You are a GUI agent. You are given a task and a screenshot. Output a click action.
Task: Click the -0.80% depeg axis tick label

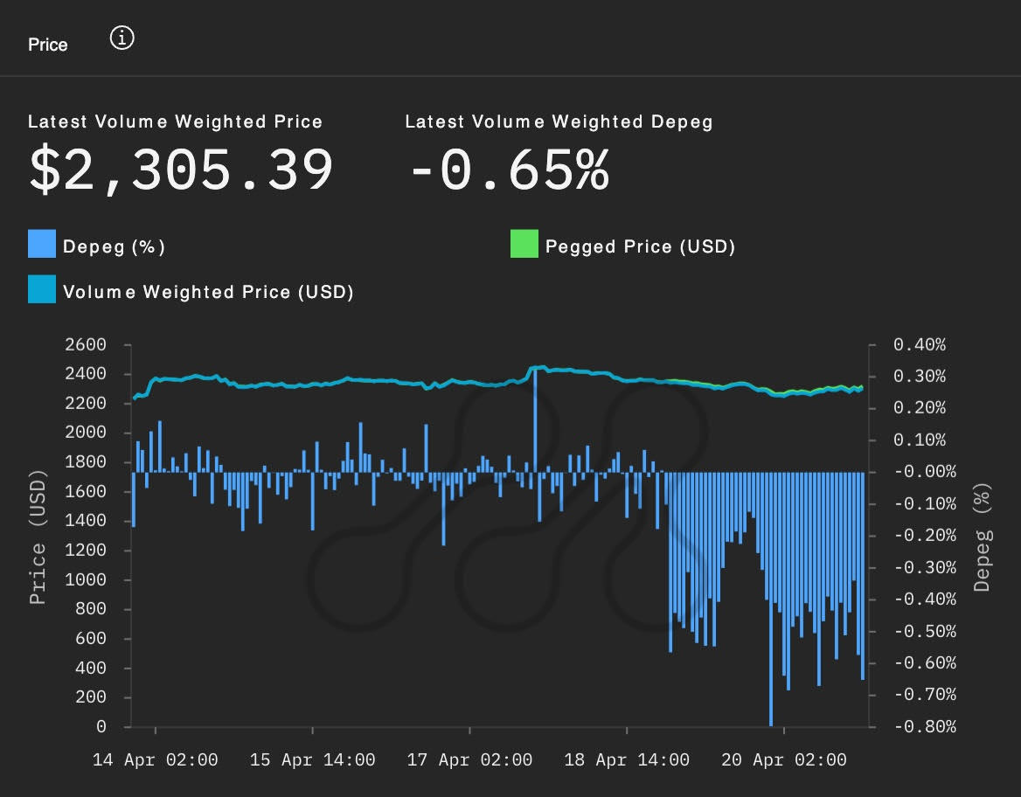coord(925,727)
